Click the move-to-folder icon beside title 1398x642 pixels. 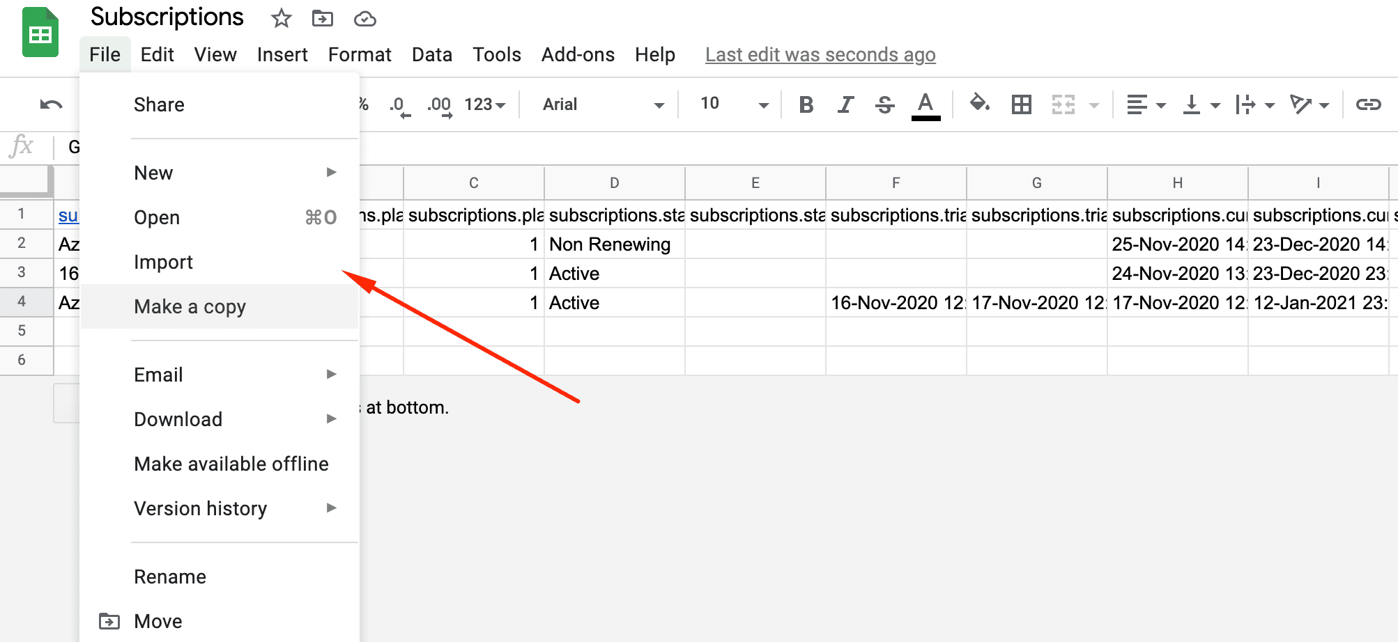click(322, 18)
